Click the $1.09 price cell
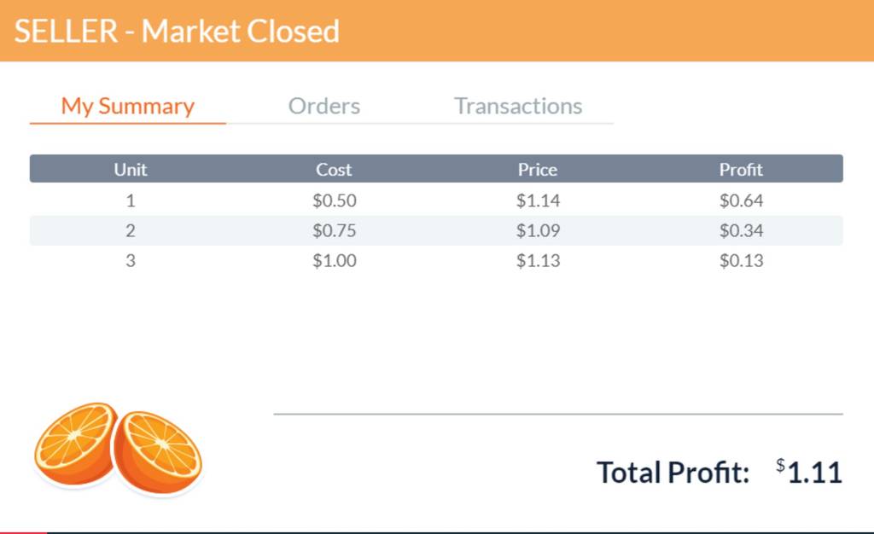 (x=538, y=230)
